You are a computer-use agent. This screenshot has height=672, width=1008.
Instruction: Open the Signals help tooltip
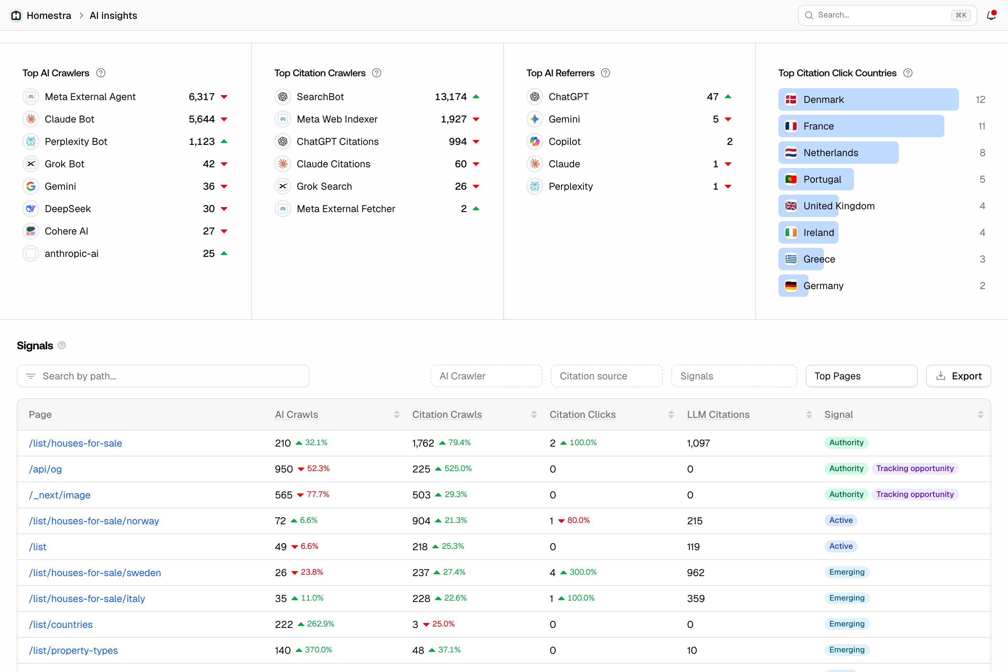pyautogui.click(x=62, y=345)
